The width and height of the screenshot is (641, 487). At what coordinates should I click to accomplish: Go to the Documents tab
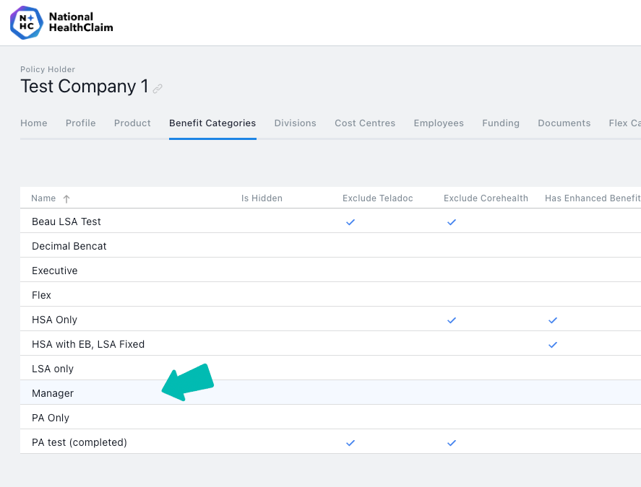(564, 123)
